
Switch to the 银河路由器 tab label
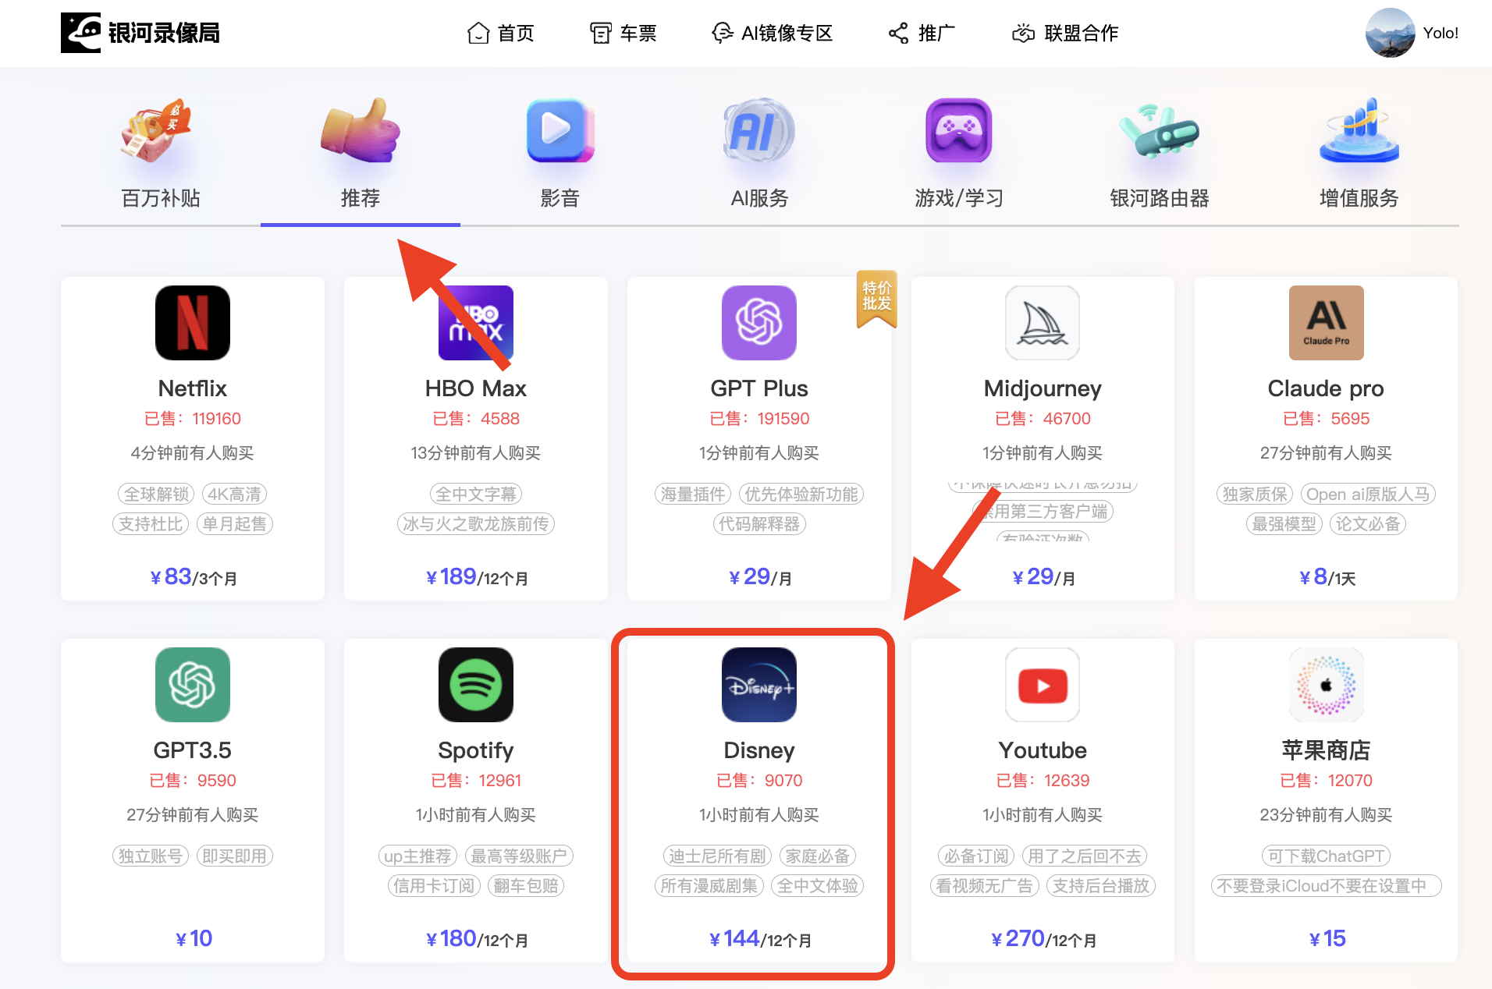1160,198
